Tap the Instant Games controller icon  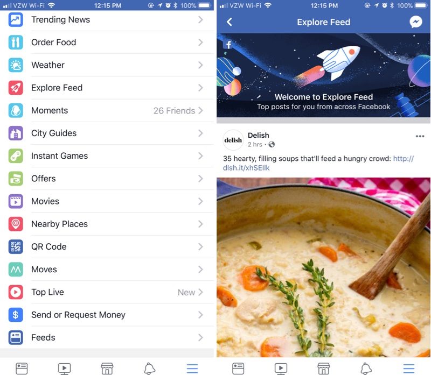pos(16,156)
